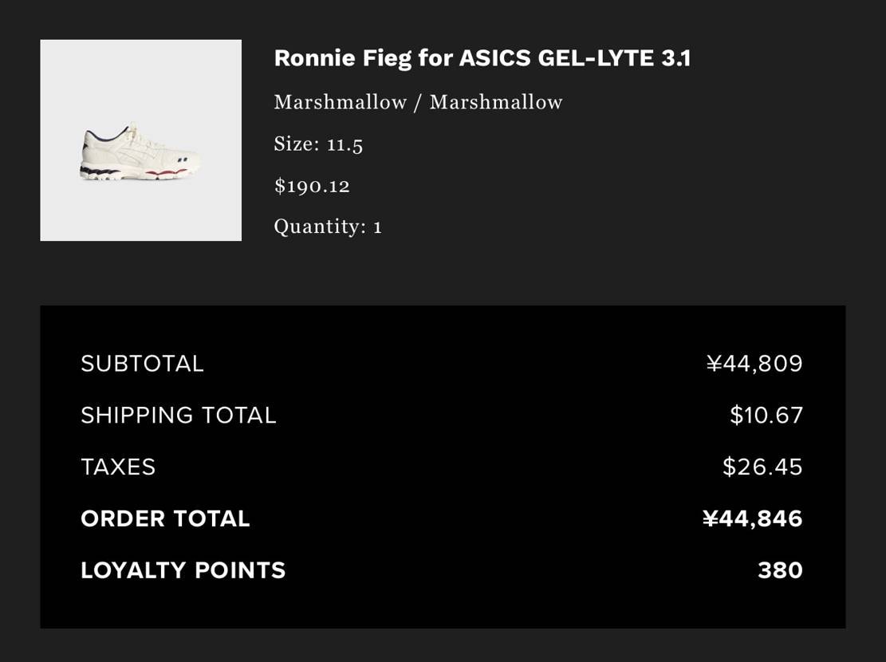Viewport: 886px width, 662px height.
Task: Click the TAXES label
Action: (118, 467)
